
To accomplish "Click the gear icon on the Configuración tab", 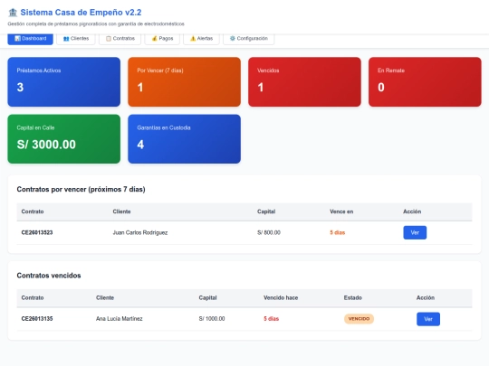I will tap(233, 38).
